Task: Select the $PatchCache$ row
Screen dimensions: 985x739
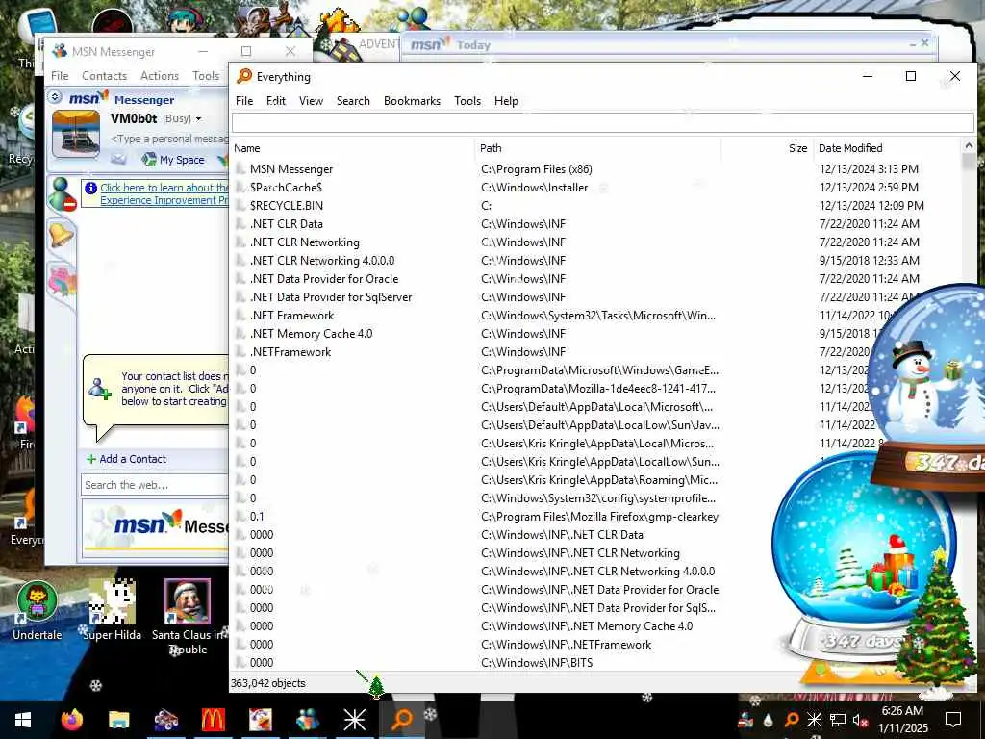Action: tap(594, 188)
